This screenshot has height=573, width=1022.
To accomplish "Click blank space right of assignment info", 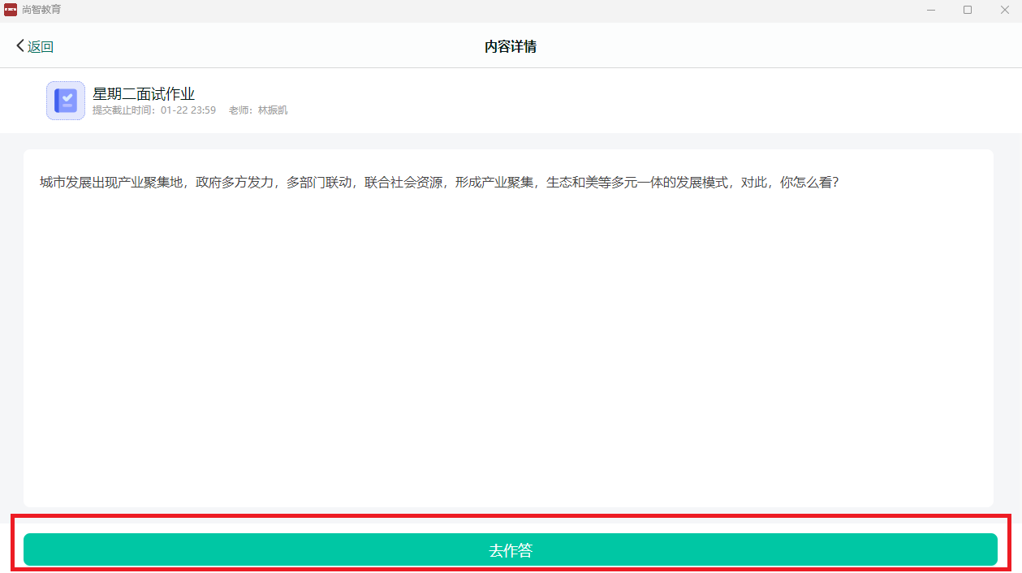I will pos(649,101).
